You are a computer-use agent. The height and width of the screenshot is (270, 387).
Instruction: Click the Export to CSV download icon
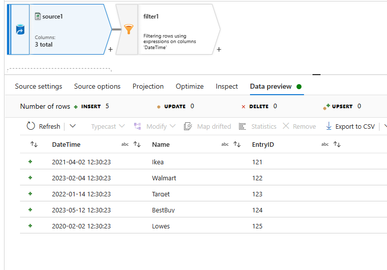coord(329,126)
